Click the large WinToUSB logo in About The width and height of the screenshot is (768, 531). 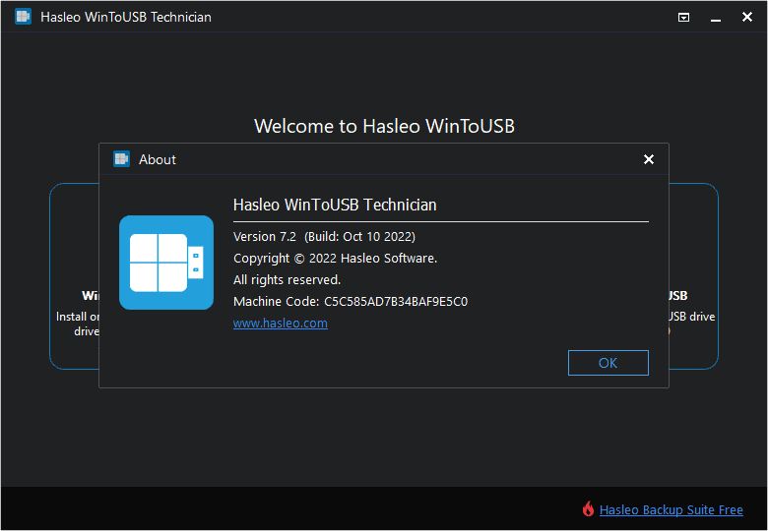pyautogui.click(x=166, y=263)
